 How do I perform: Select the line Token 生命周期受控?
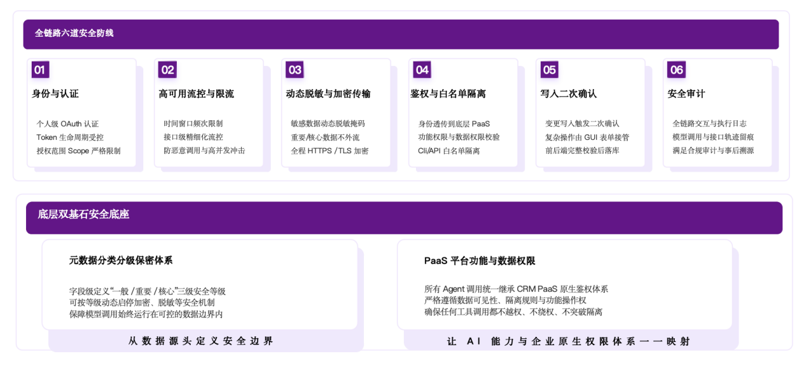tap(70, 137)
